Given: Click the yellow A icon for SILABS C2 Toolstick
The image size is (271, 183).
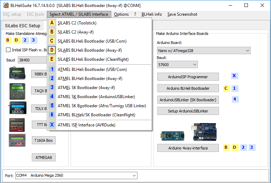Looking at the screenshot, I should [52, 23].
